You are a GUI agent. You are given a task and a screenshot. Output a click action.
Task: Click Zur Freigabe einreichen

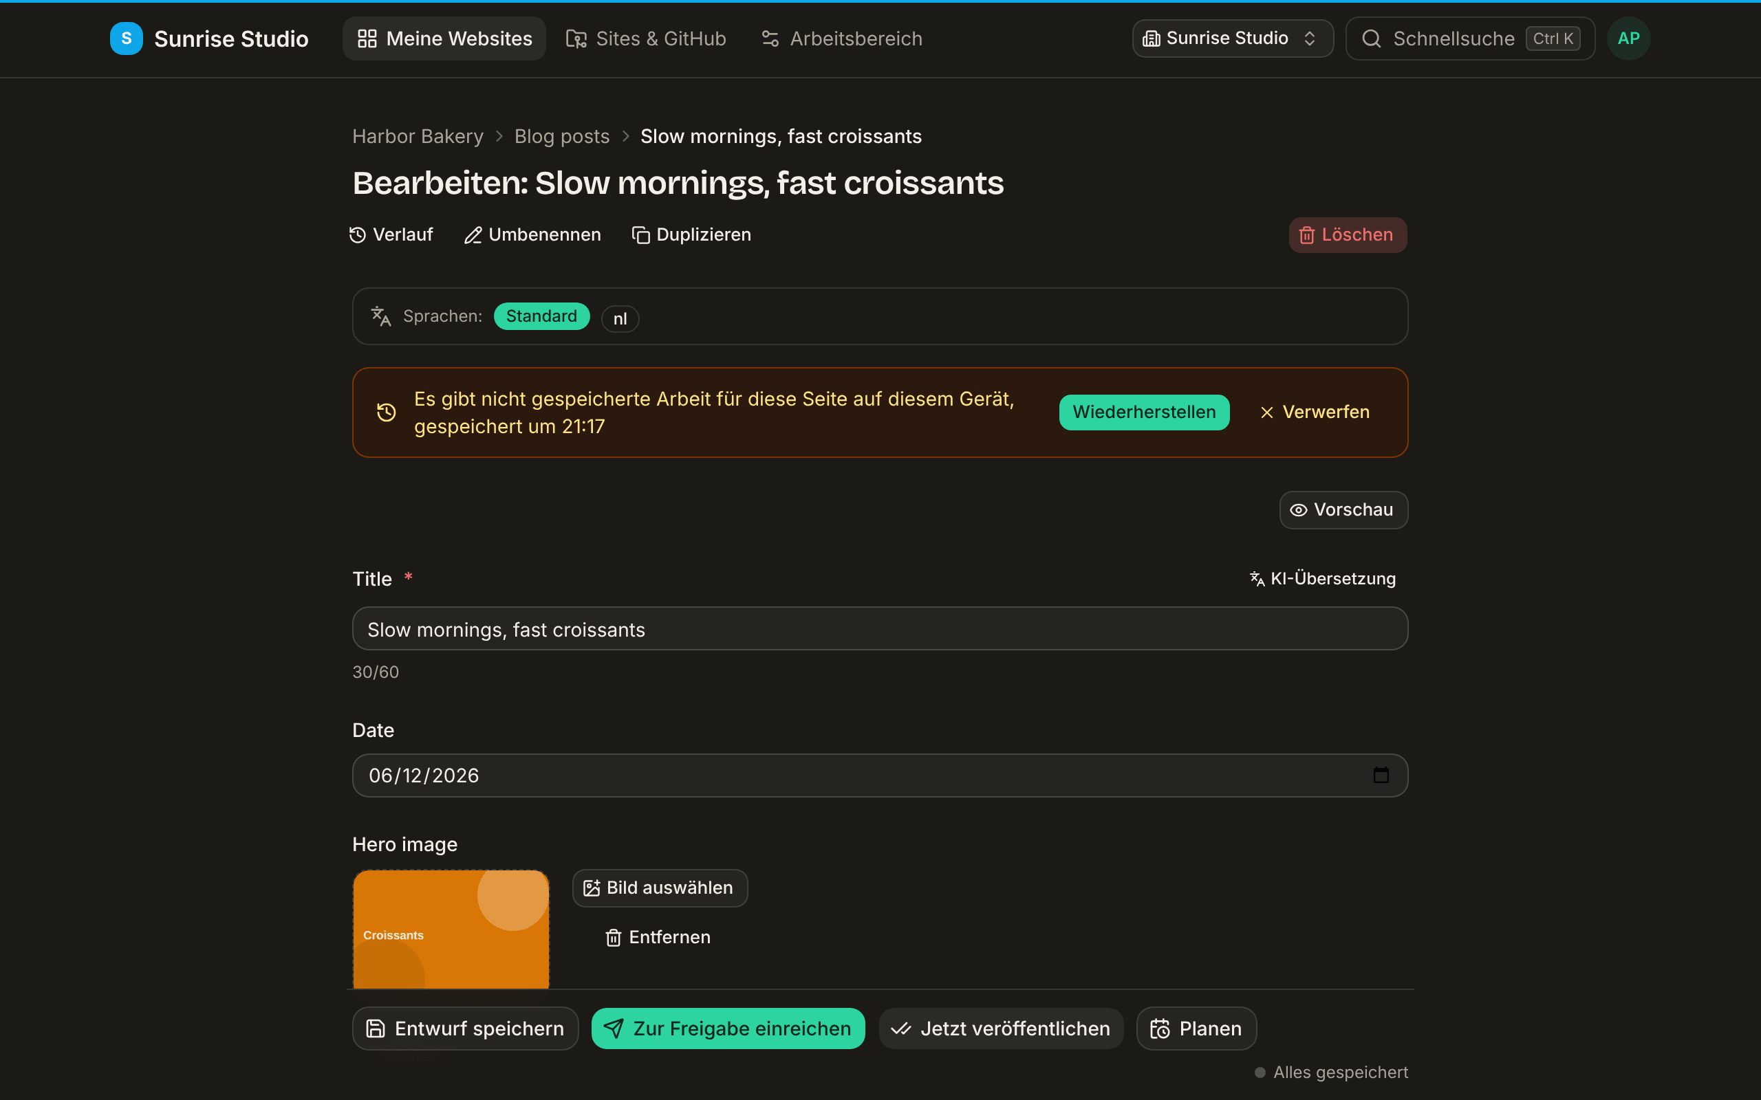coord(728,1028)
